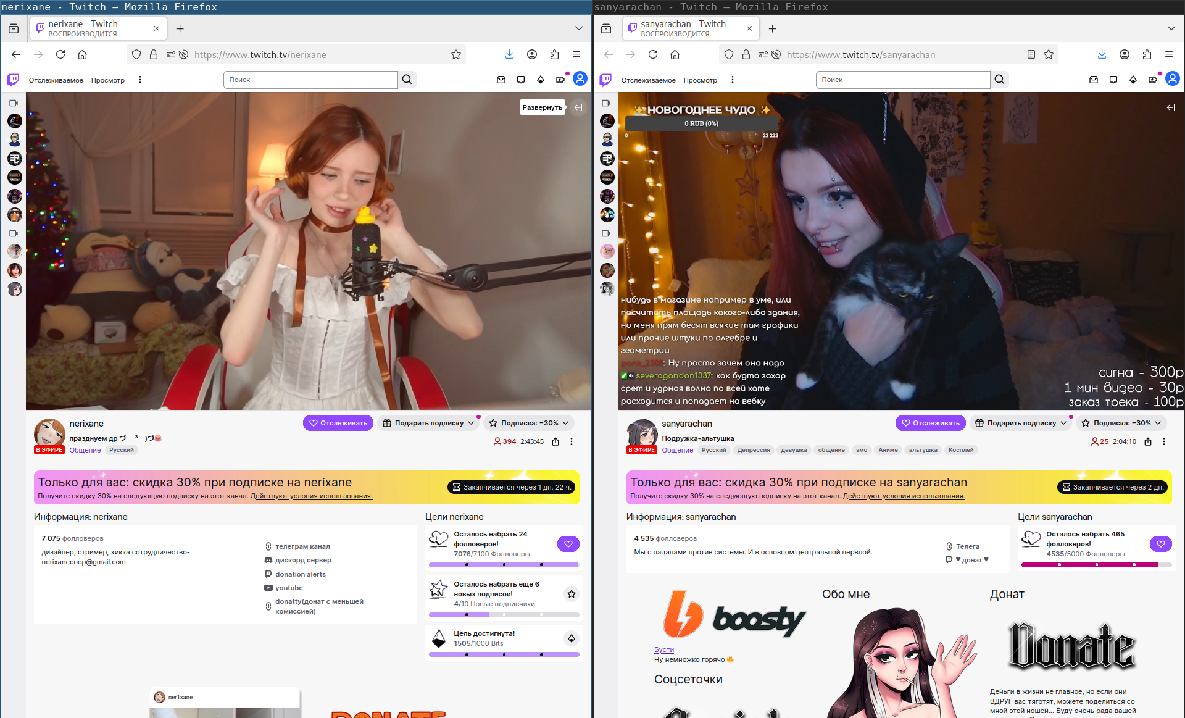Viewport: 1185px width, 718px height.
Task: Bookmark nerixane page with star icon
Action: (x=456, y=54)
